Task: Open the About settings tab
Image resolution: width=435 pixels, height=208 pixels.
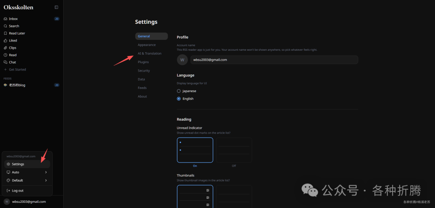Action: pyautogui.click(x=151, y=97)
